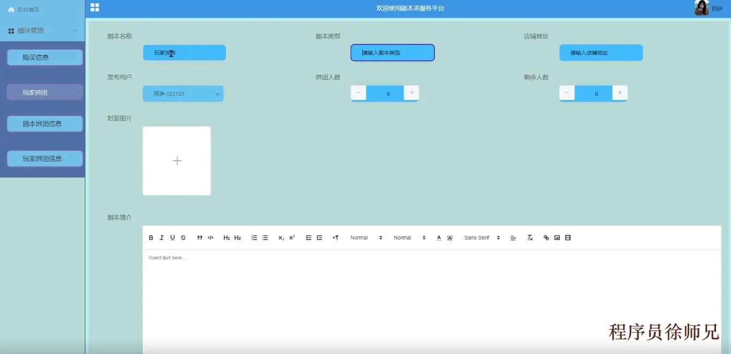Toggle italic formatting in the editor
Image resolution: width=731 pixels, height=354 pixels.
(x=162, y=237)
